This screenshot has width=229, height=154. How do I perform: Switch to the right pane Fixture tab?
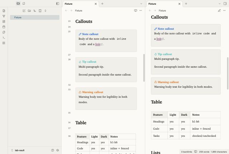[165, 4]
